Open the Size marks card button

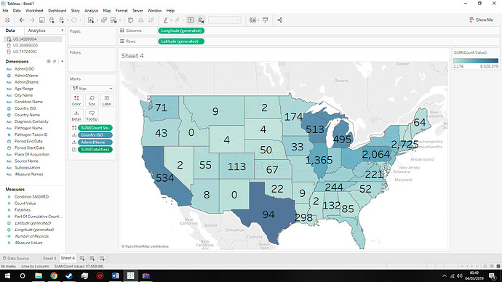tap(92, 100)
